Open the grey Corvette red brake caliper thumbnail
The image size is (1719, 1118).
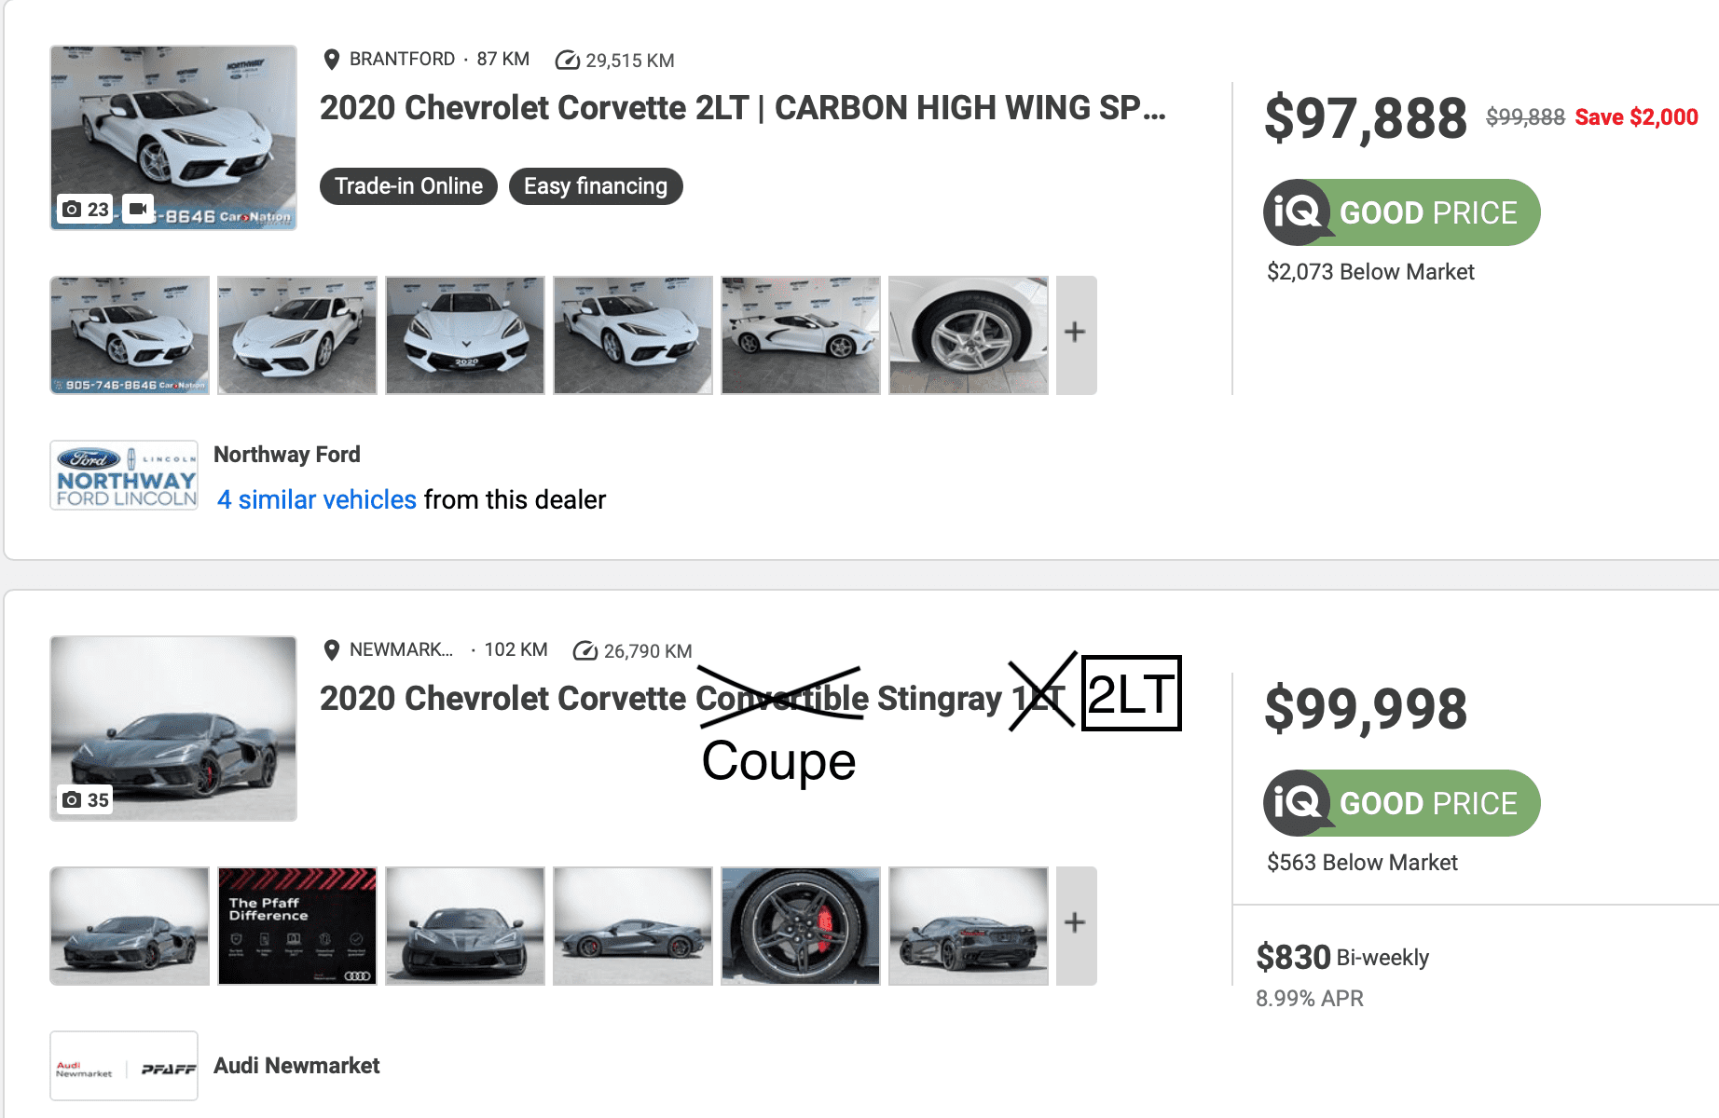800,925
